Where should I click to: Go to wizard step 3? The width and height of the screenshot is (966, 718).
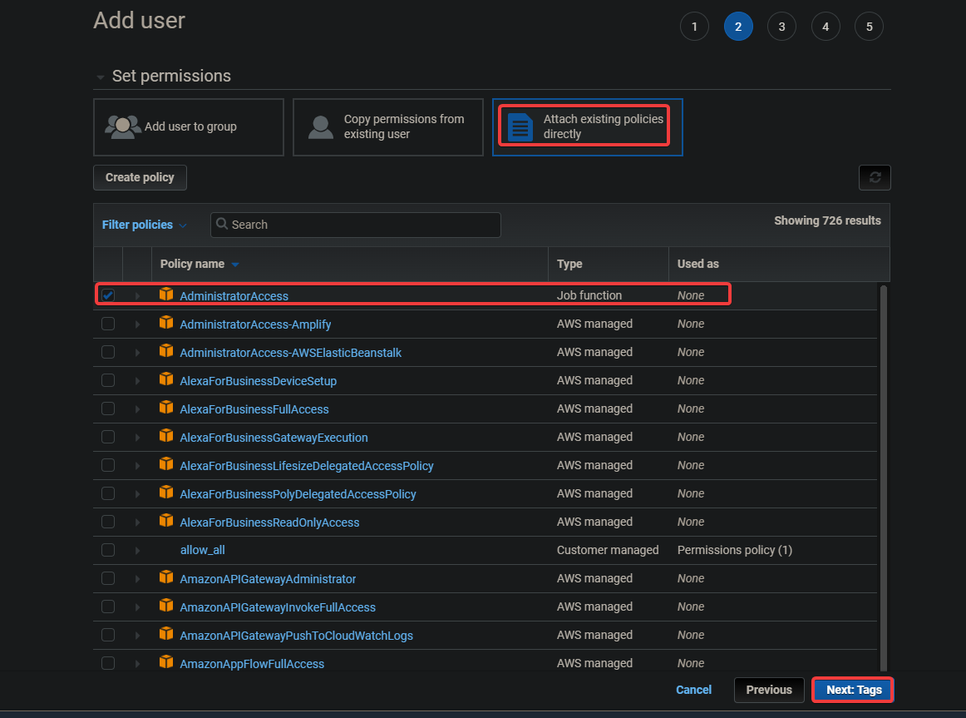[781, 27]
